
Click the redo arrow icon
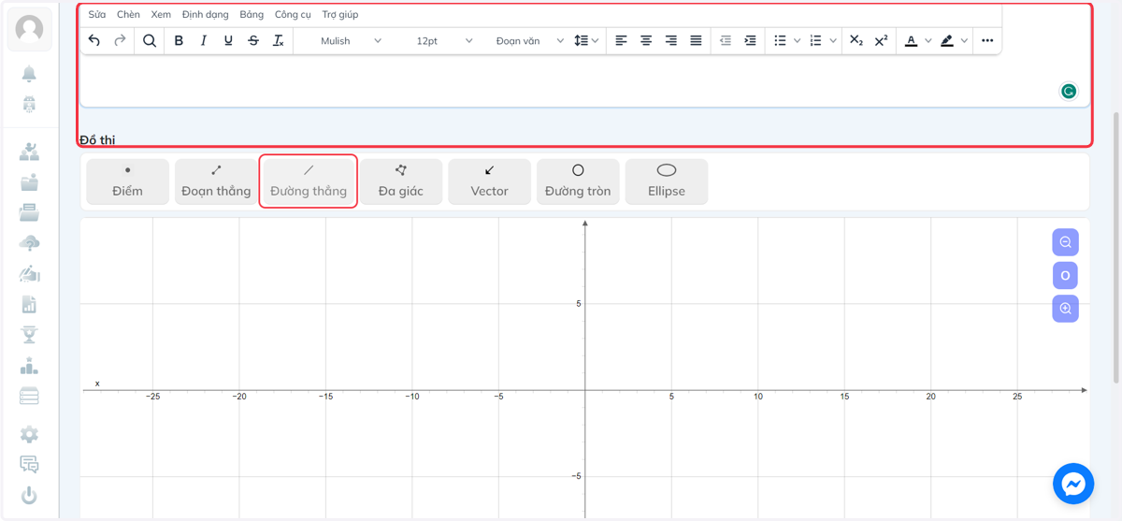tap(120, 40)
